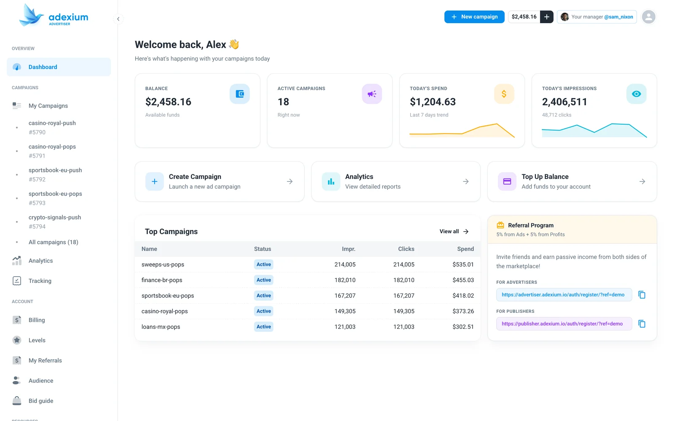Copy the publisher referral link

pyautogui.click(x=642, y=324)
